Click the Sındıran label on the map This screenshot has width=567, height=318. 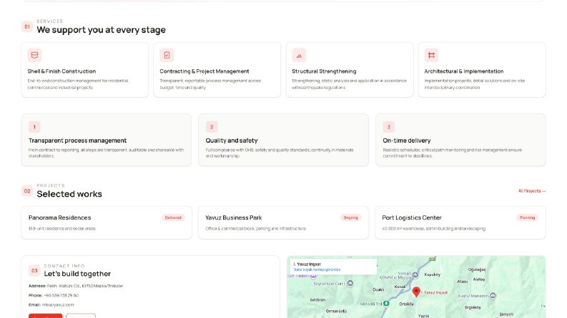[317, 300]
